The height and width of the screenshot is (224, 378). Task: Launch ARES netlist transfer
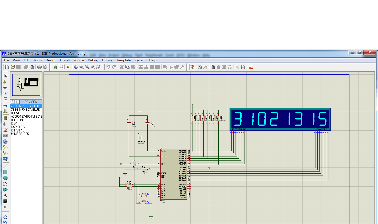tap(251, 67)
